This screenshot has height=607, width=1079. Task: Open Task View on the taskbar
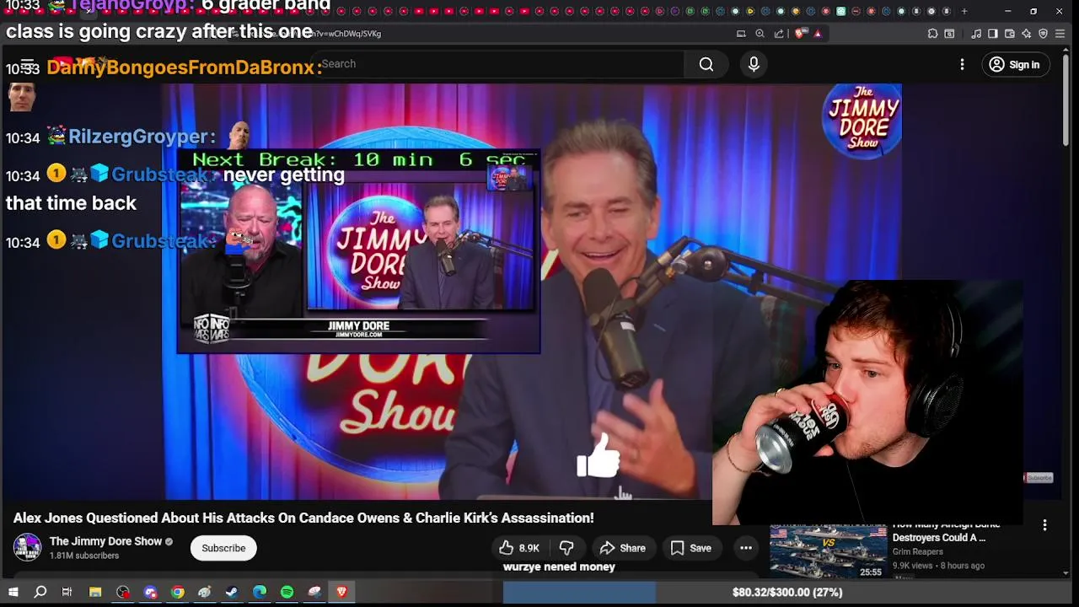(67, 592)
